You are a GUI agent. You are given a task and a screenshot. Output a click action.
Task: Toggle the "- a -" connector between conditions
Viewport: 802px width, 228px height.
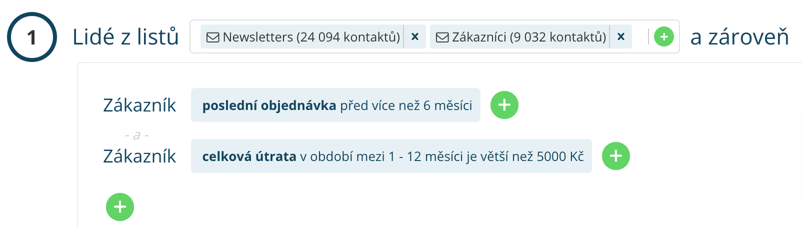137,135
